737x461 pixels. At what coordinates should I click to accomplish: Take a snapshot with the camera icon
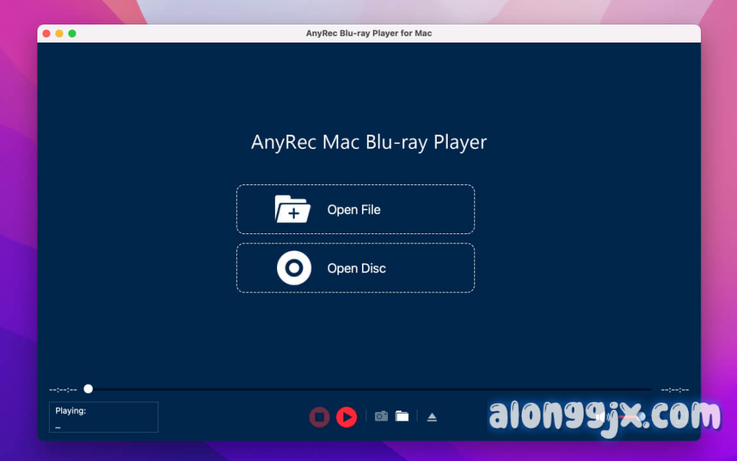pos(381,416)
